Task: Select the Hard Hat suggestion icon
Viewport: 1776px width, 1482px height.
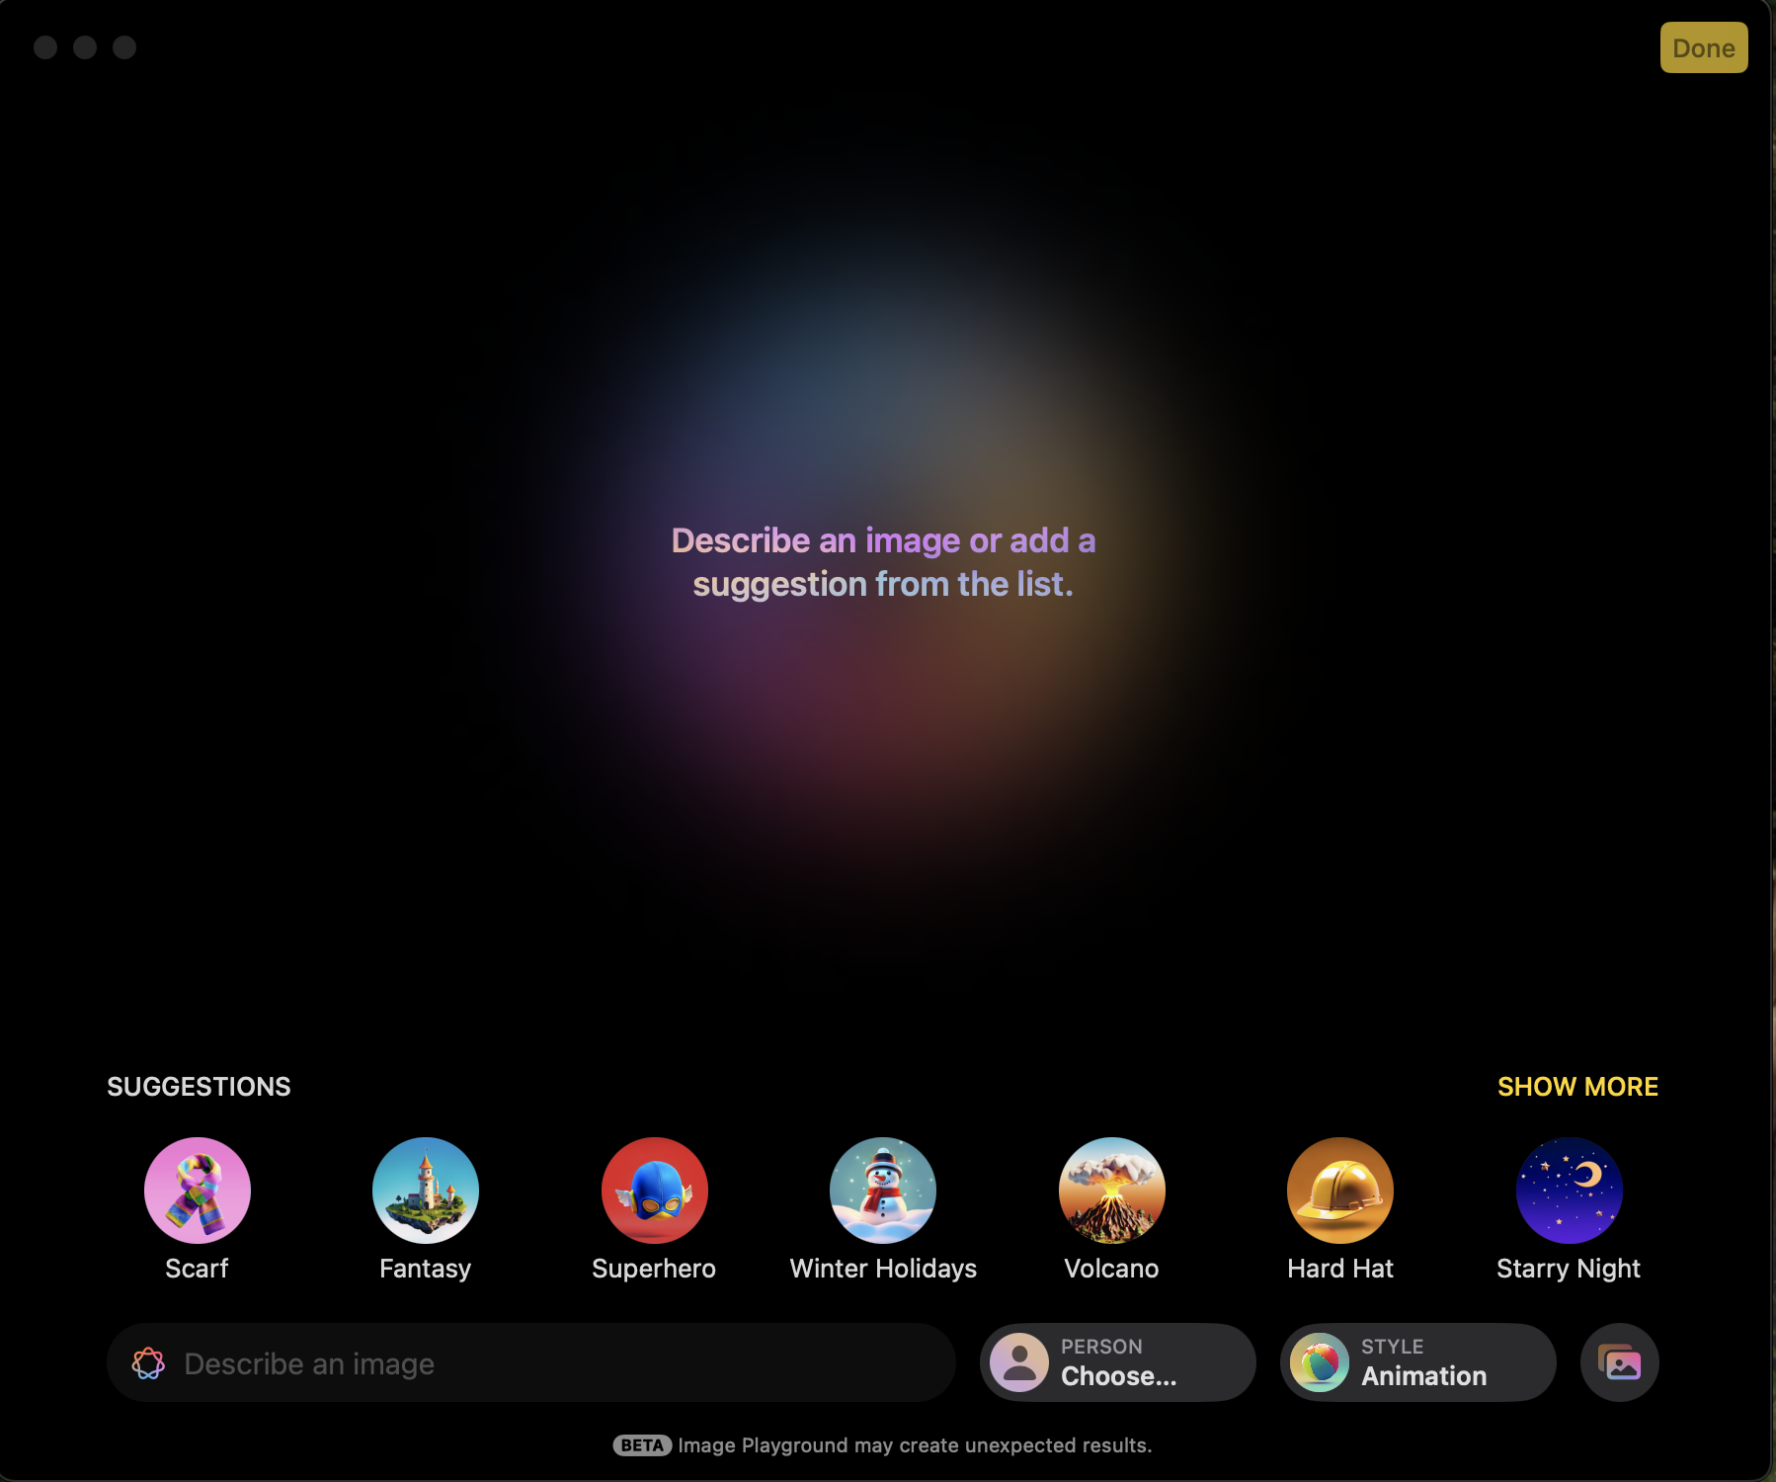Action: tap(1339, 1190)
